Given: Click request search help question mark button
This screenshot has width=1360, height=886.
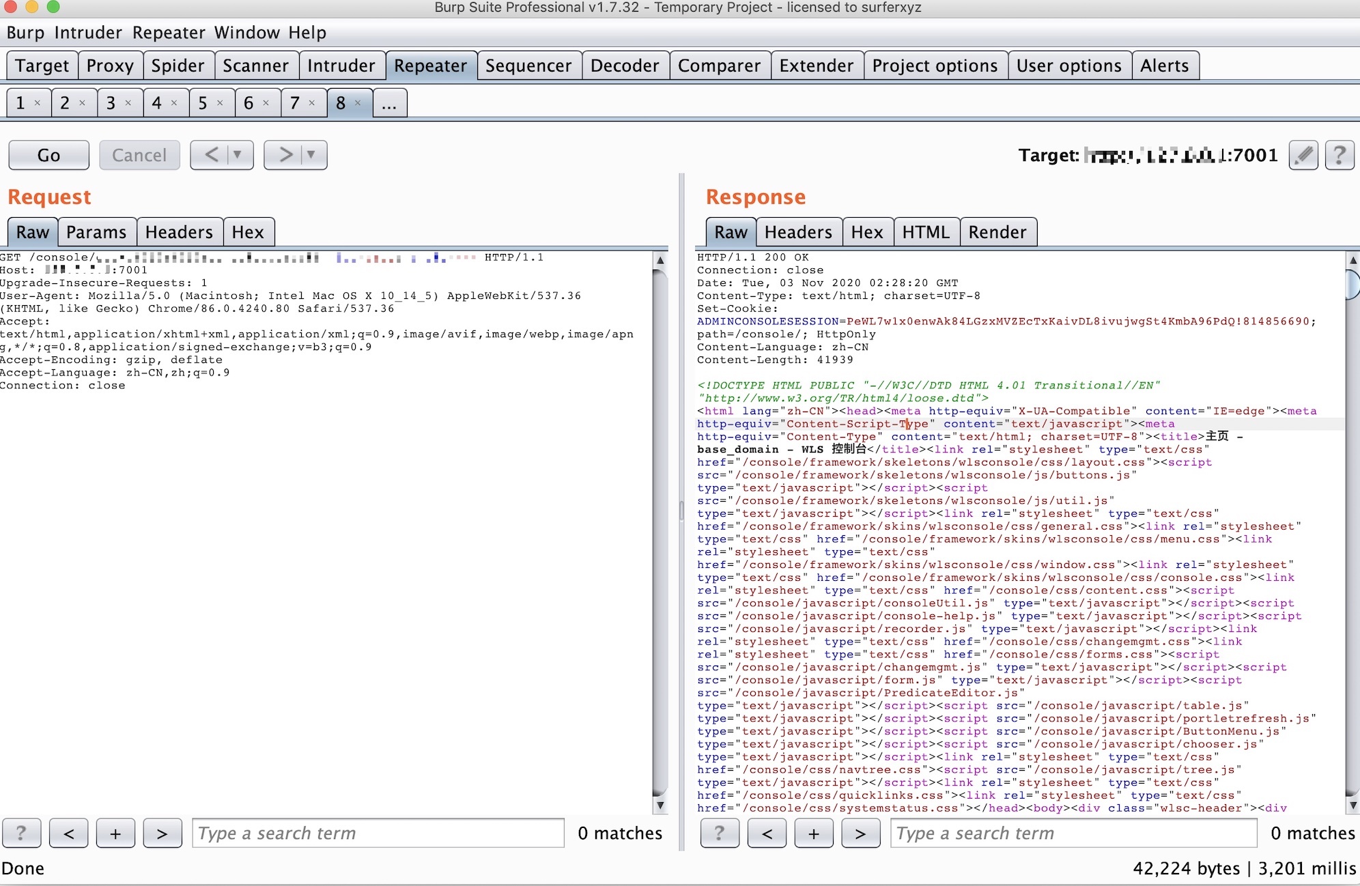Looking at the screenshot, I should [x=21, y=833].
